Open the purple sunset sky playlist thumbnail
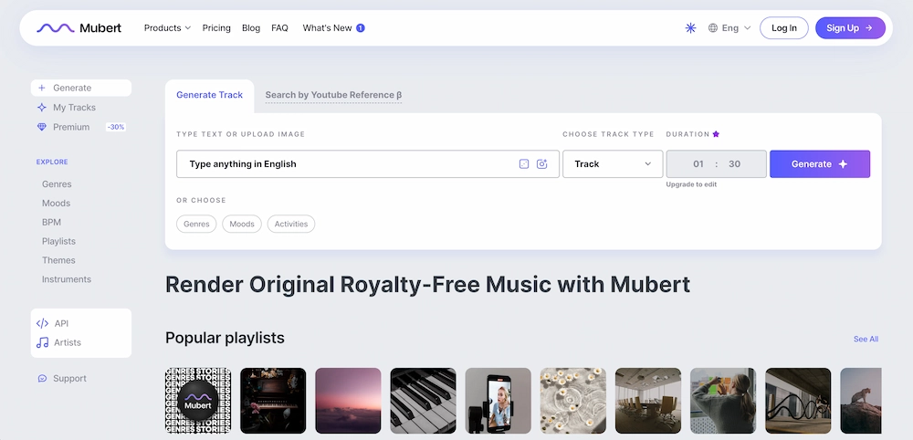 [x=348, y=401]
